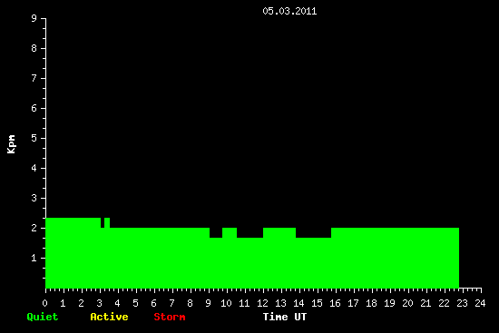The width and height of the screenshot is (499, 333).
Task: Select the red Storm legend label
Action: (x=170, y=317)
